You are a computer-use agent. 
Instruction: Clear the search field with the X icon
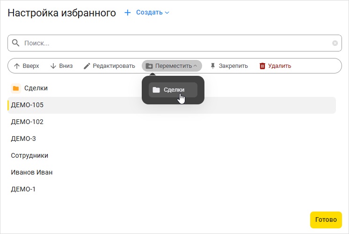point(335,43)
